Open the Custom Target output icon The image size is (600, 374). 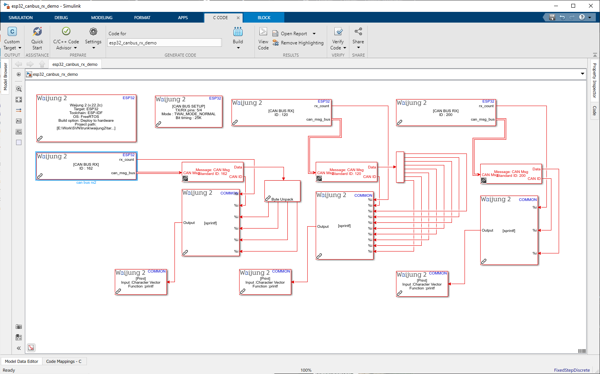point(12,32)
